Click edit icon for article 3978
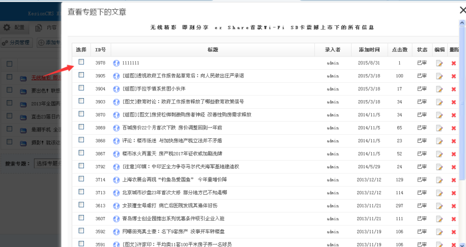The image size is (466, 247). [439, 63]
